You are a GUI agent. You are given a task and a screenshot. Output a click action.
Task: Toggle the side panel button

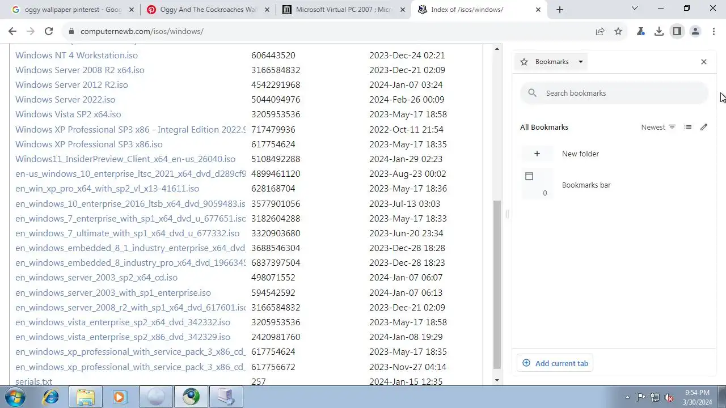click(x=677, y=31)
